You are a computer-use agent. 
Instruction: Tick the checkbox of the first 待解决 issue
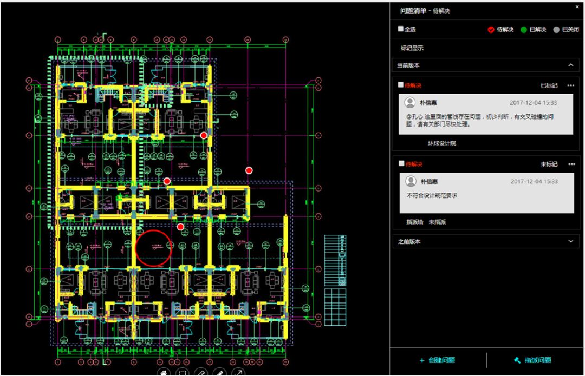pos(401,85)
